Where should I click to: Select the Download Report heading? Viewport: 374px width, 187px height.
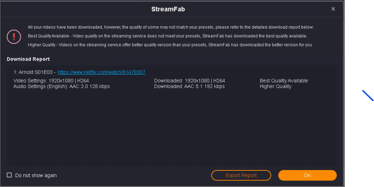28,59
